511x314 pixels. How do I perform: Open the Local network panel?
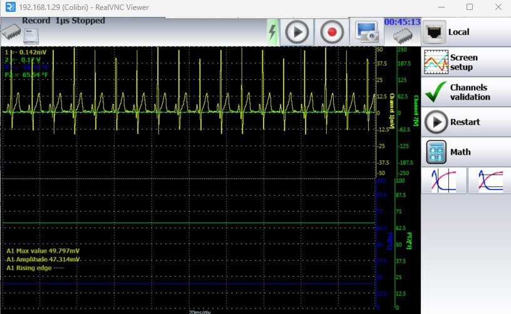pyautogui.click(x=465, y=32)
